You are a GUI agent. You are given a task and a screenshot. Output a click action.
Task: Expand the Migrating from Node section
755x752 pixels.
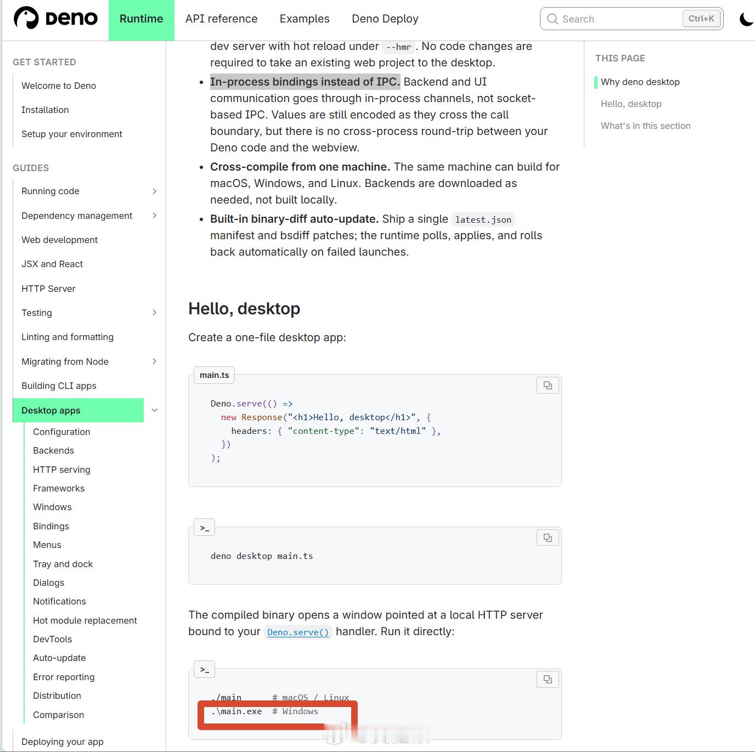click(x=154, y=361)
